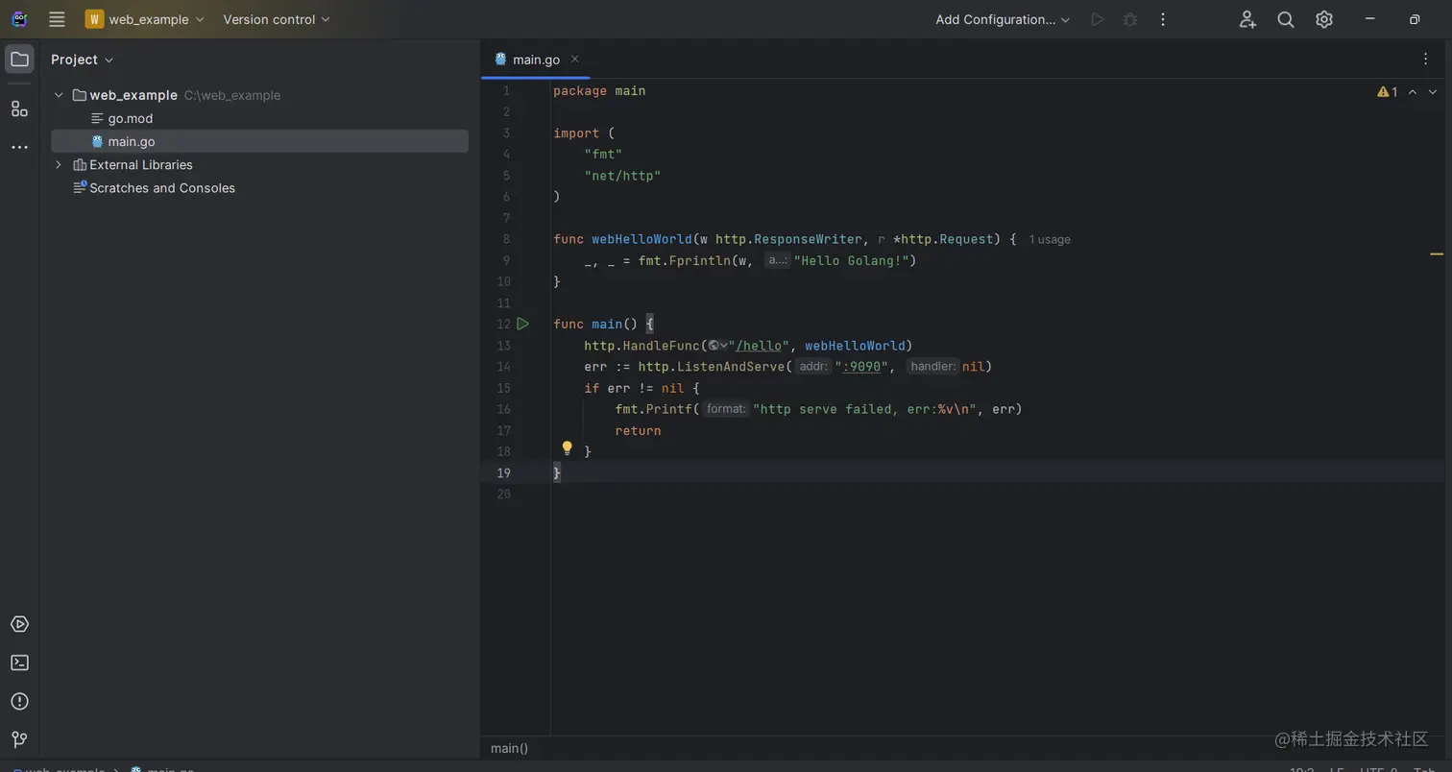This screenshot has height=772, width=1452.
Task: Open the web_example project dropdown
Action: coord(145,19)
